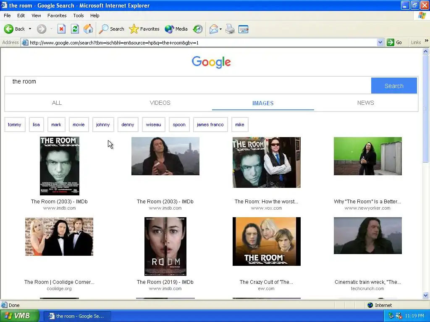The image size is (430, 322).
Task: Switch to the NEWS tab
Action: click(x=366, y=103)
